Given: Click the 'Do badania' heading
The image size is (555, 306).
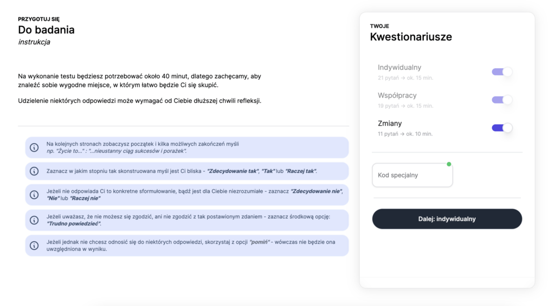Looking at the screenshot, I should (x=47, y=30).
